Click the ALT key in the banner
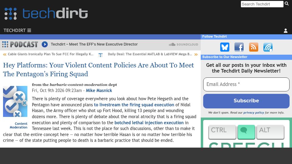 [270, 132]
